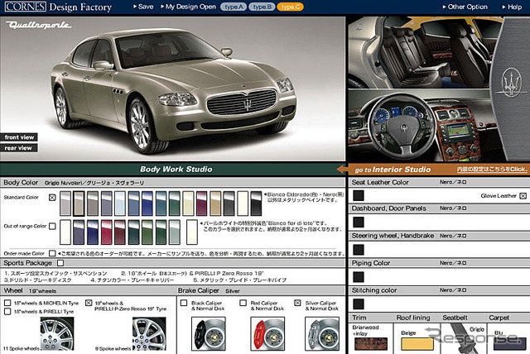Click the Beige roof lining sample
This screenshot has width=530, height=354.
tap(417, 343)
